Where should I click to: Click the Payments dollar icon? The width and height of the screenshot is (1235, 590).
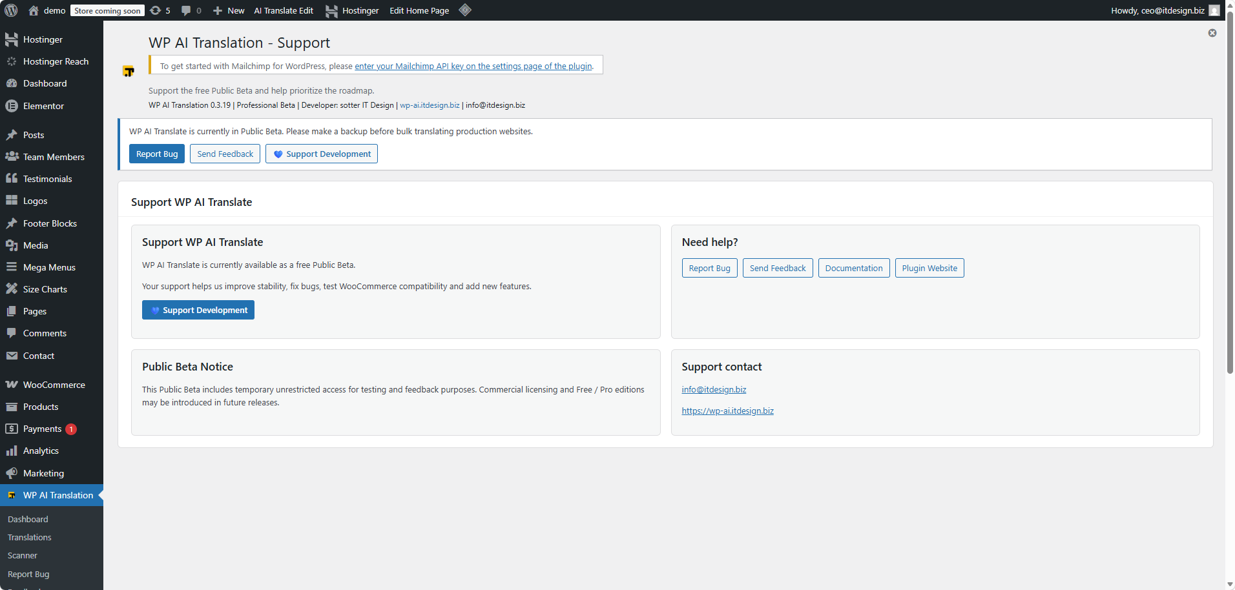(12, 429)
